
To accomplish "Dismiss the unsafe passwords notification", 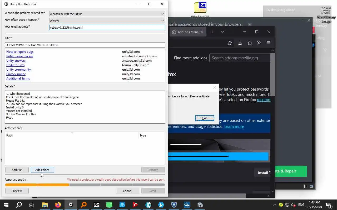I will pos(250,24).
